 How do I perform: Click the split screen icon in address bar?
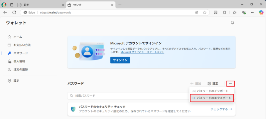(197, 12)
